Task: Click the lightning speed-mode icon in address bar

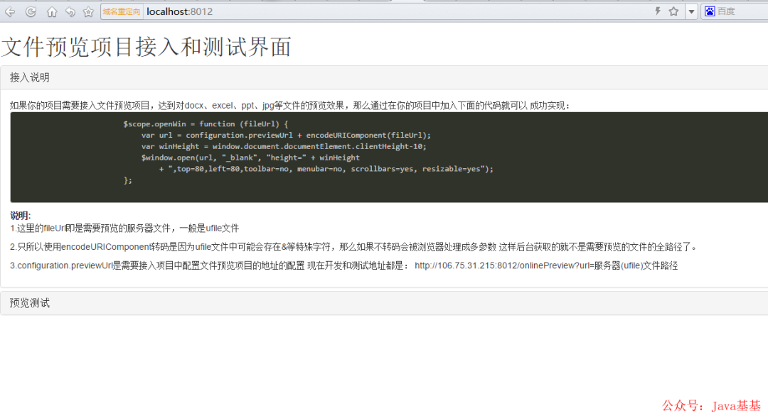Action: [x=658, y=11]
